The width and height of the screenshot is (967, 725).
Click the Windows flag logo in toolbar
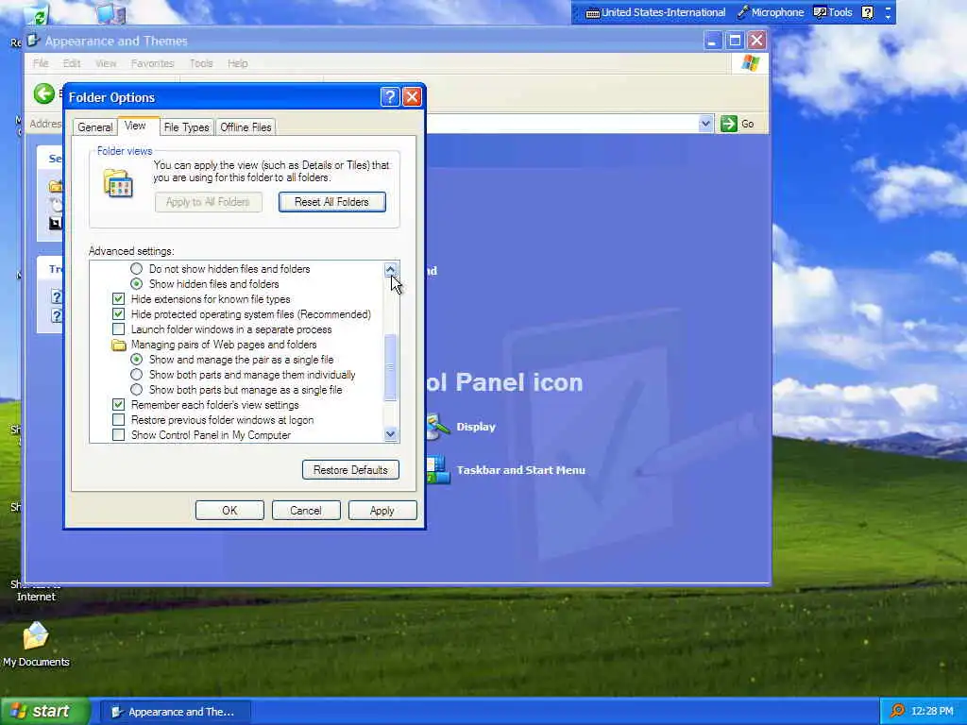coord(751,63)
